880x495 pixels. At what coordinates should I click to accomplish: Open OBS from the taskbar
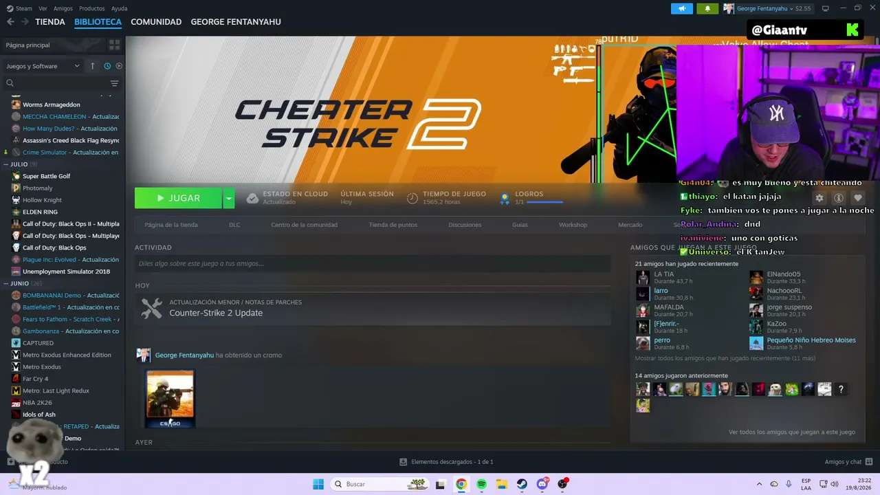click(562, 484)
